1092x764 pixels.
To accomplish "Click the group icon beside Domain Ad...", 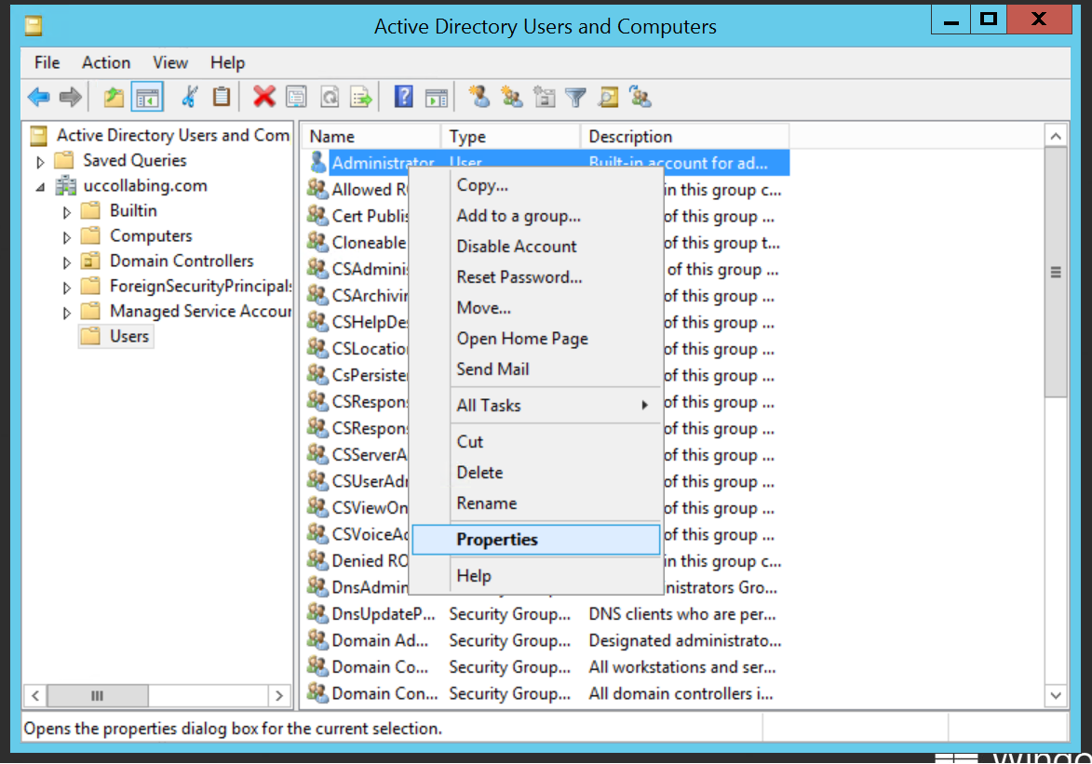I will click(317, 640).
